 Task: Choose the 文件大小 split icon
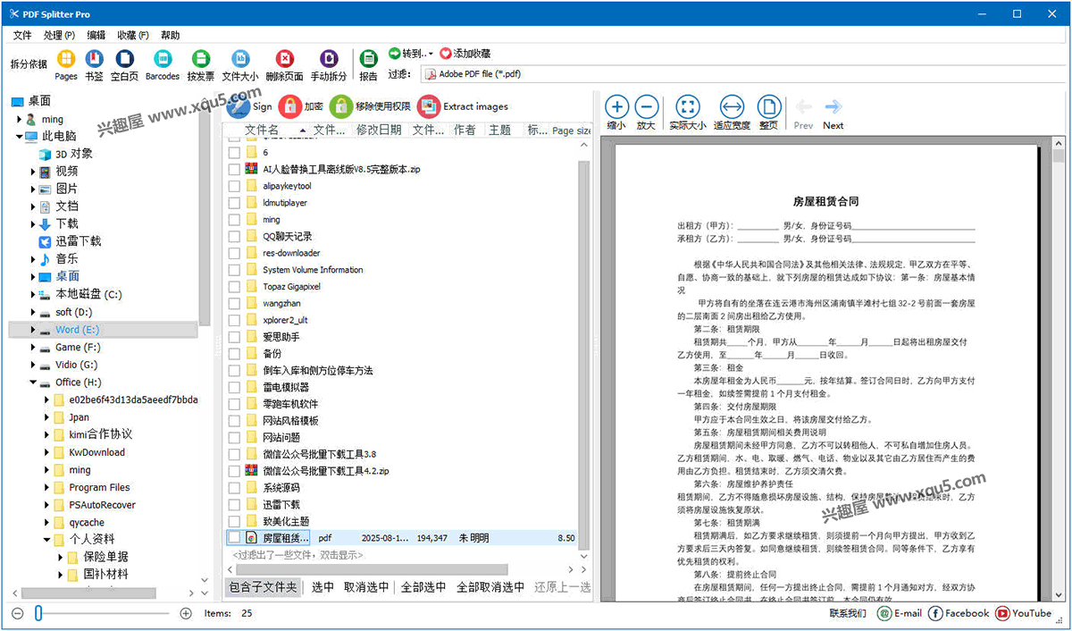(240, 59)
